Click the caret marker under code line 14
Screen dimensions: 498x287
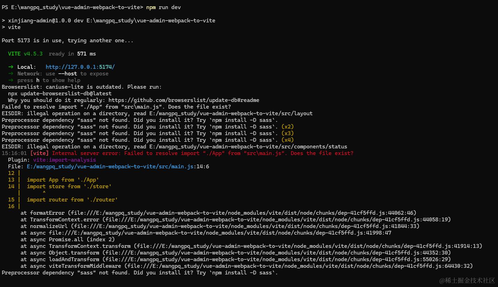pyautogui.click(x=44, y=193)
